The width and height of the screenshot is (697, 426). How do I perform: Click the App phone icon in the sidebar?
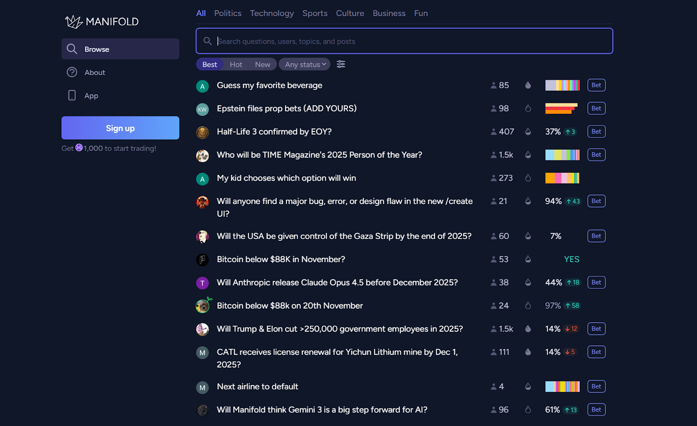pyautogui.click(x=72, y=95)
